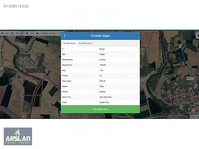Screen dimensions: 199x149
Task: Zoom in with the plus toolbar icon
Action: click(x=2, y=33)
